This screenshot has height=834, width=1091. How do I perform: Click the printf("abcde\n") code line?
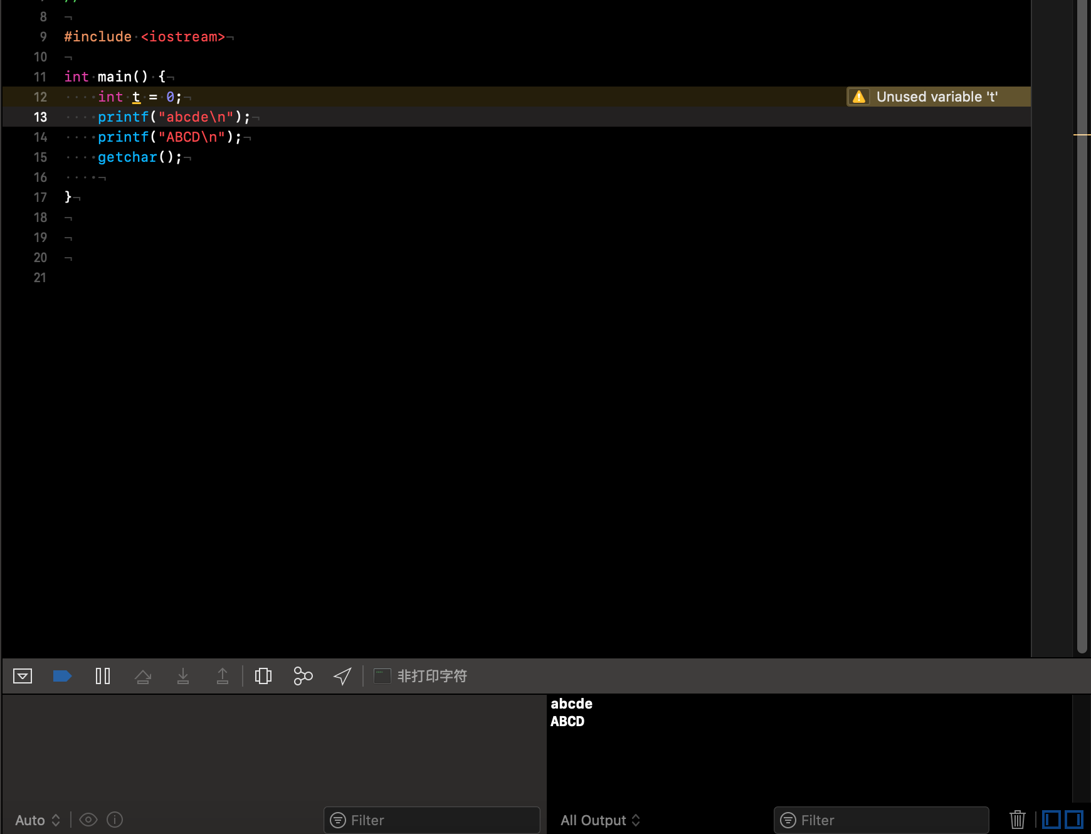point(174,117)
